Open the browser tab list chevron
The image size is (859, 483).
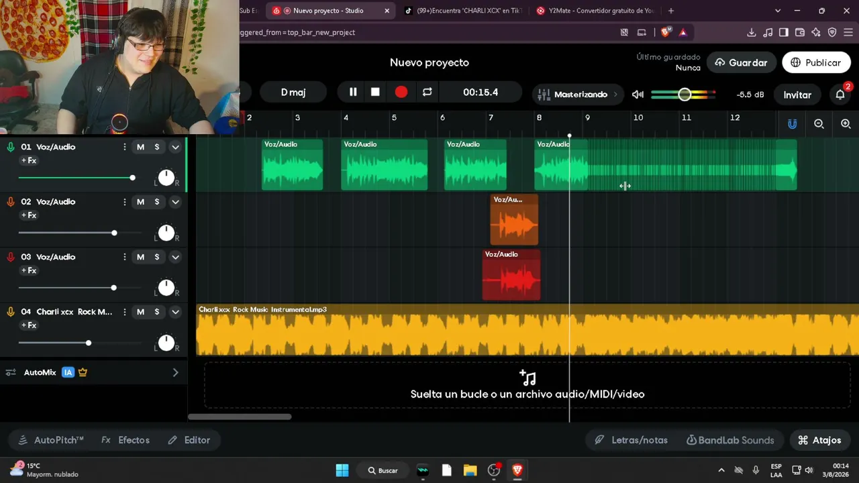click(x=778, y=11)
